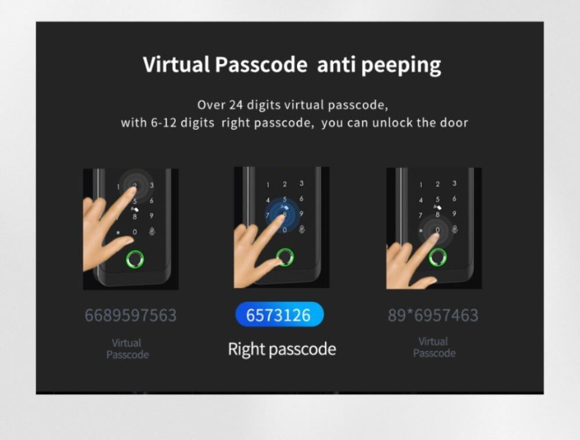Select the "Right passcode" label

(x=282, y=349)
